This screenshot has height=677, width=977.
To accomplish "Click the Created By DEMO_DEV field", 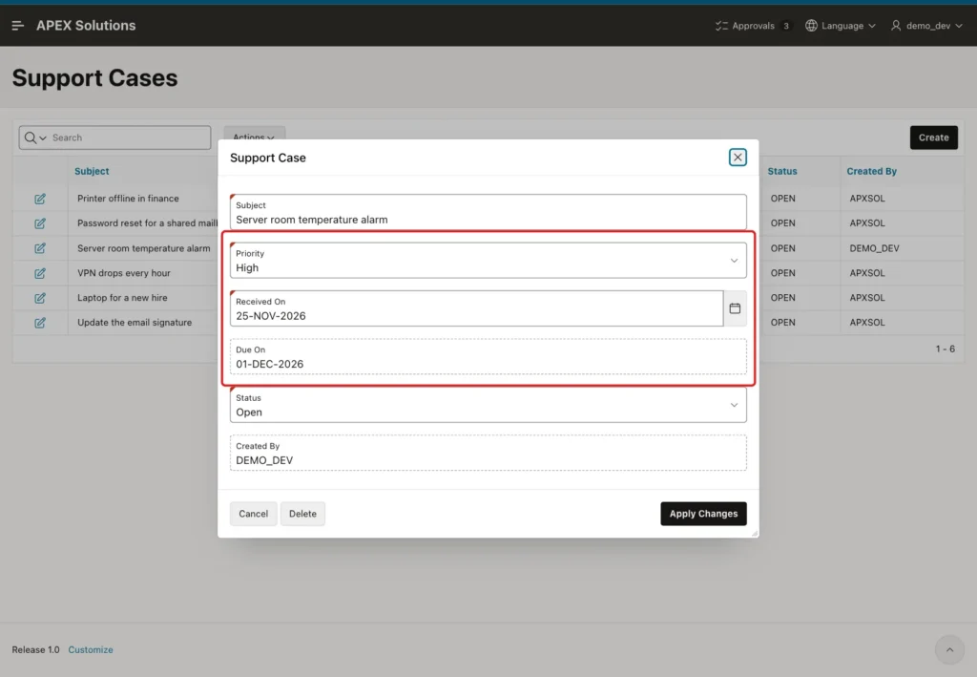I will coord(488,453).
